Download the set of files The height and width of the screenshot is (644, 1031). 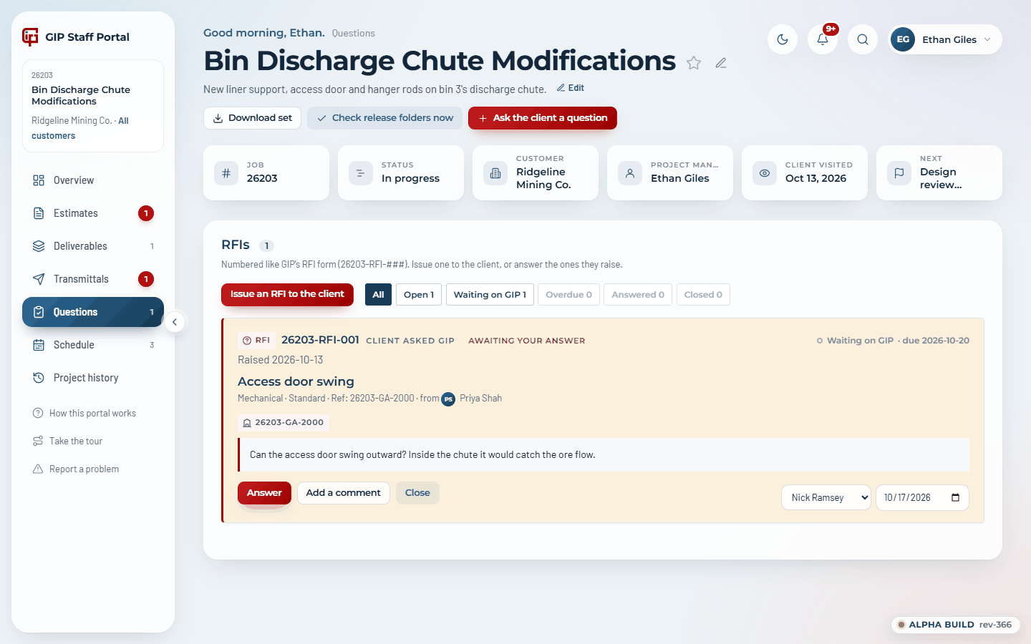[252, 118]
